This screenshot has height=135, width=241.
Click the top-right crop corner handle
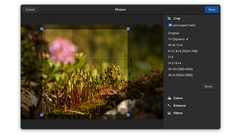point(128,29)
